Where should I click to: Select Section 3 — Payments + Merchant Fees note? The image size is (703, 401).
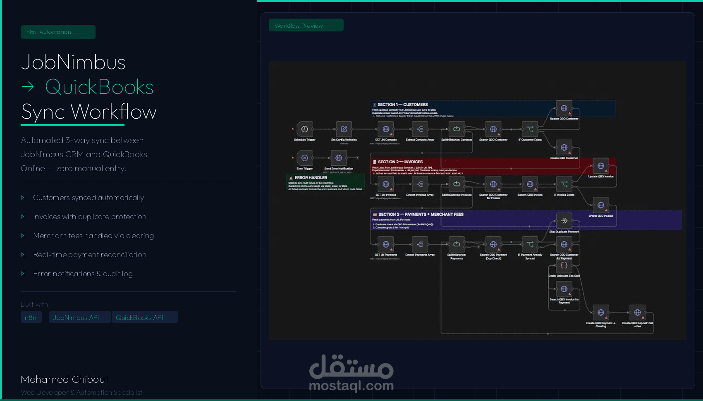(526, 220)
